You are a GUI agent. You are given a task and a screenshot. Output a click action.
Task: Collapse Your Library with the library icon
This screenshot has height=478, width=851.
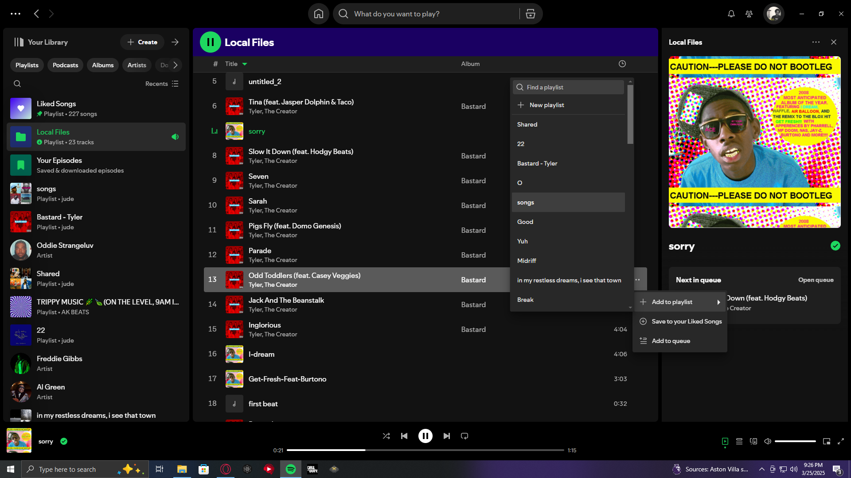tap(19, 42)
